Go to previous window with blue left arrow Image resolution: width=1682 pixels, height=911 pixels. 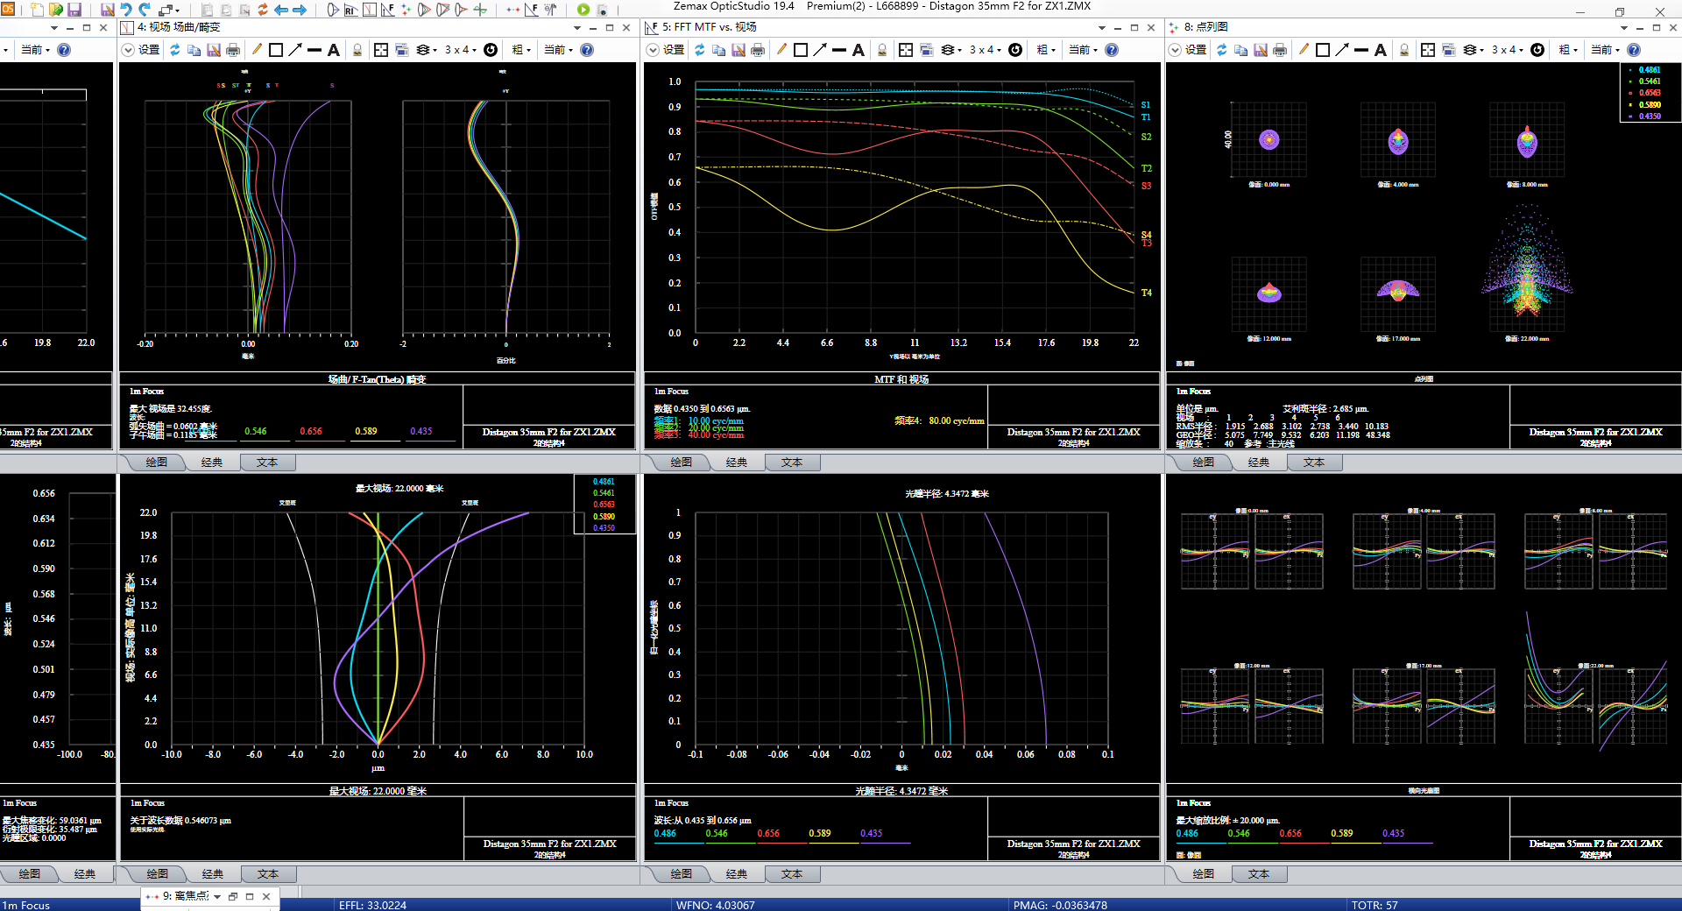tap(281, 10)
